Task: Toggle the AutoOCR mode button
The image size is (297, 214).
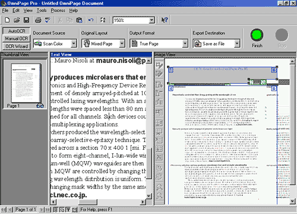Action: (17, 31)
